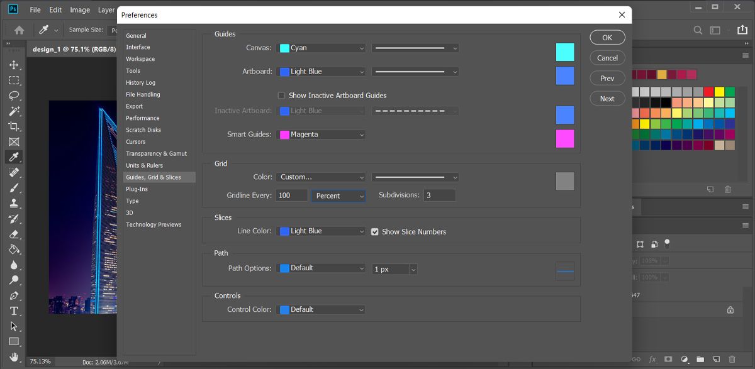Click the Next button
This screenshot has height=369, width=755.
pos(607,98)
